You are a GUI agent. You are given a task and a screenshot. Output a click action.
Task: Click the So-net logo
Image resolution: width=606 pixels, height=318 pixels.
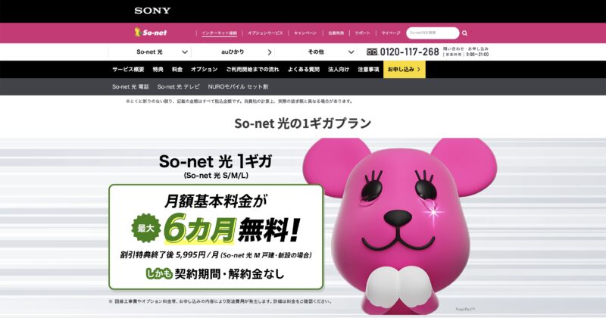(x=150, y=33)
